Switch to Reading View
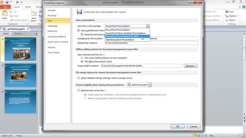Viewport: 246px width, 138px height. (x=202, y=136)
